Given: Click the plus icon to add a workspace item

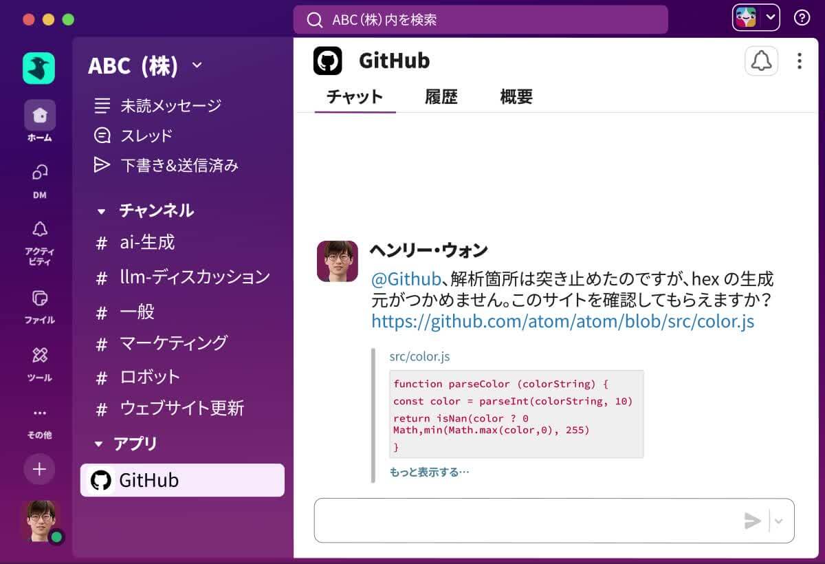Looking at the screenshot, I should point(39,469).
